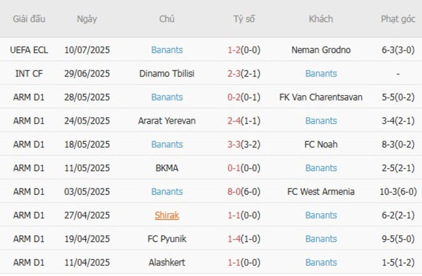Screen dimensions: 422x276
Task: Select the "Phạt góc" column header
Action: click(x=398, y=19)
